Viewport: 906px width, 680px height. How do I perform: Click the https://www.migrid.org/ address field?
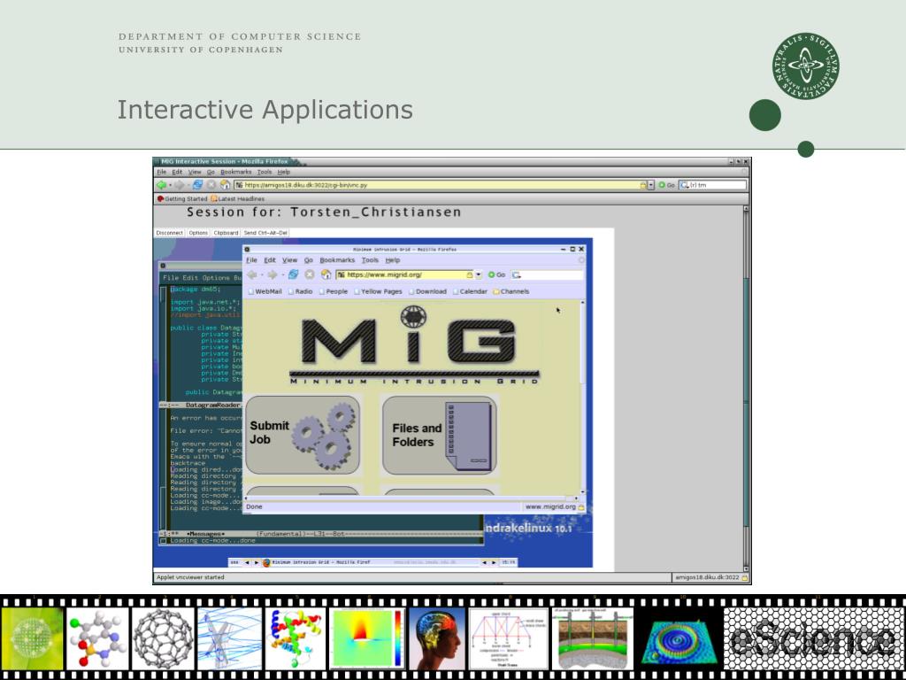tap(405, 274)
